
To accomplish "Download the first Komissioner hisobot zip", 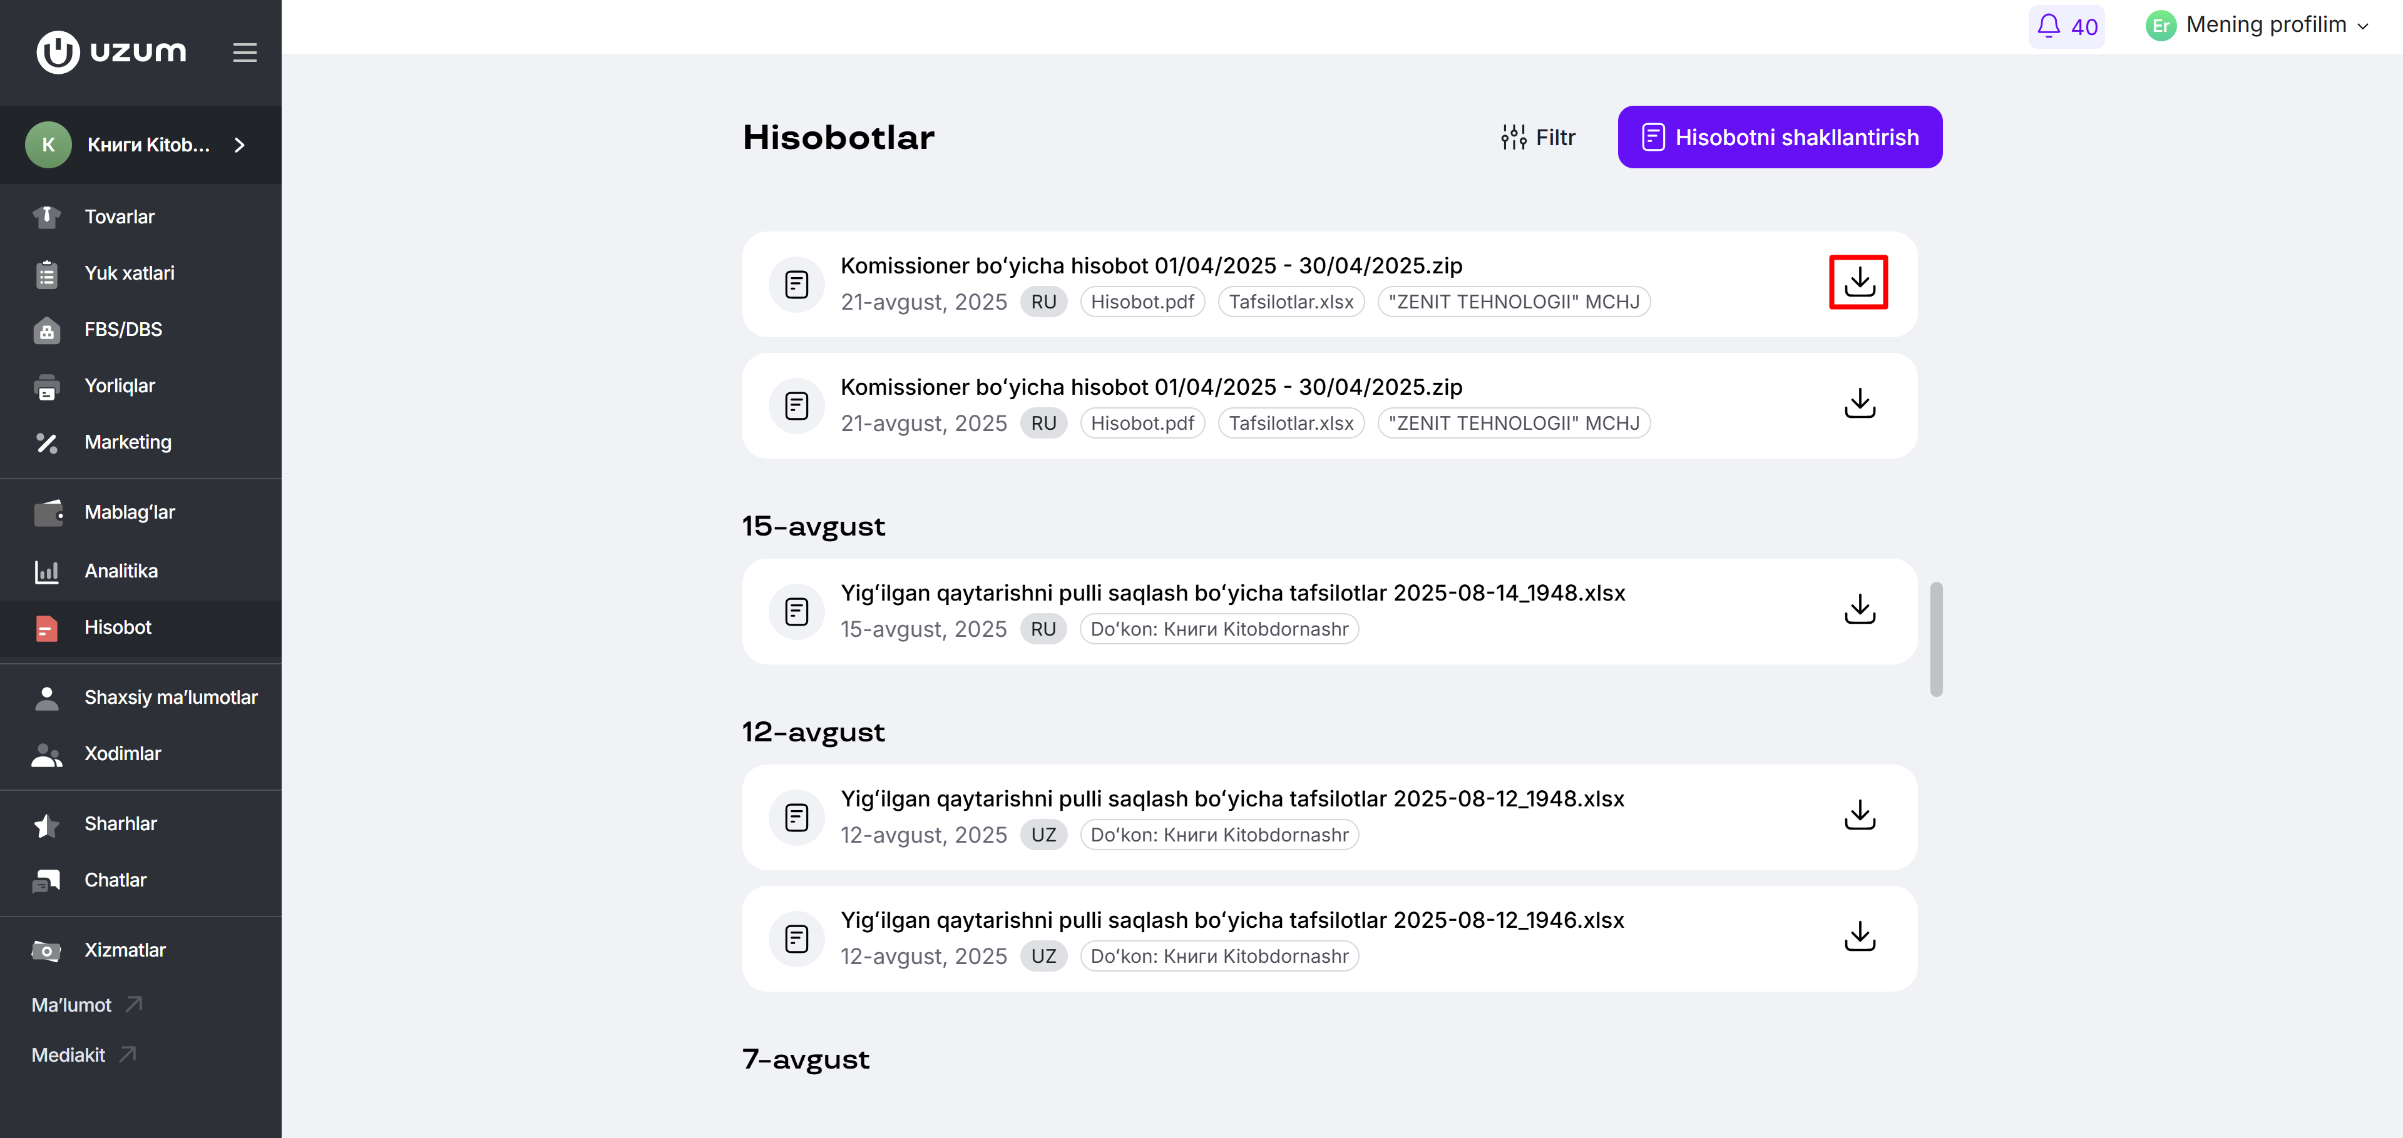I will (1858, 282).
